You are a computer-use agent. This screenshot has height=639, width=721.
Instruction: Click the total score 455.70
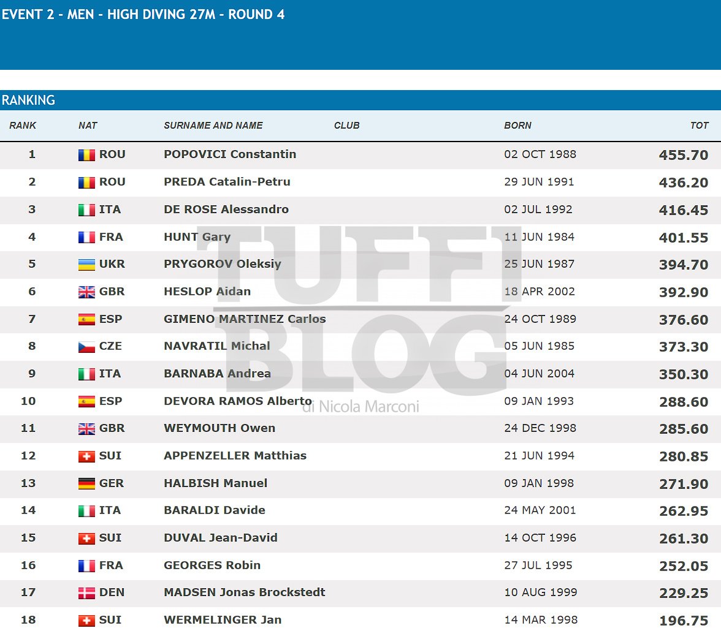pos(684,155)
